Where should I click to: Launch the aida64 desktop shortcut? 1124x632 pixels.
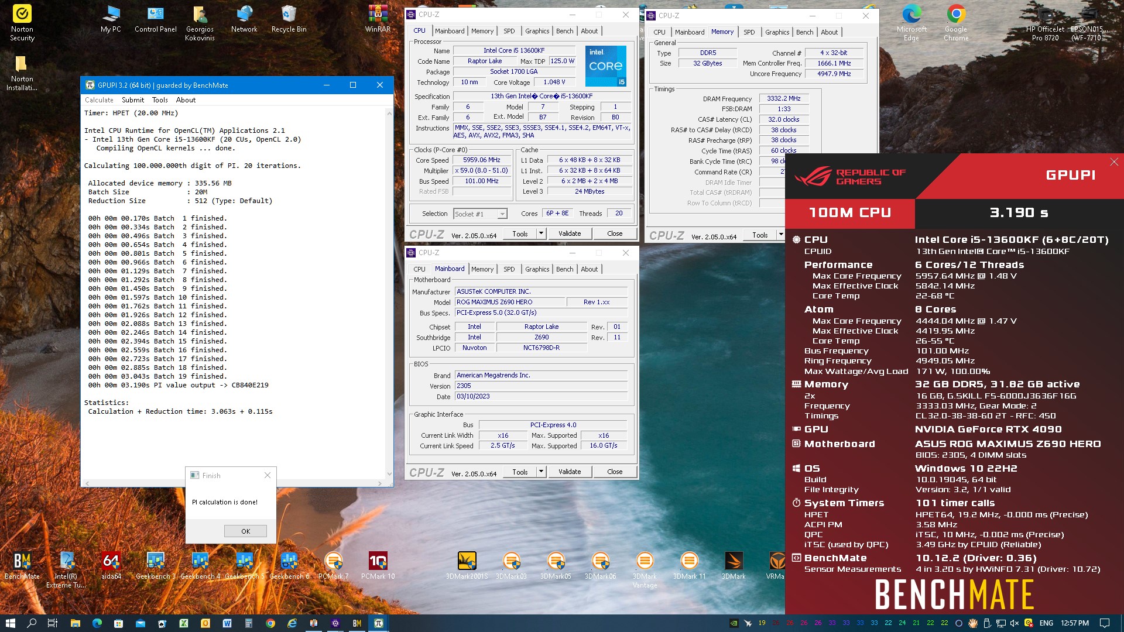pyautogui.click(x=111, y=565)
